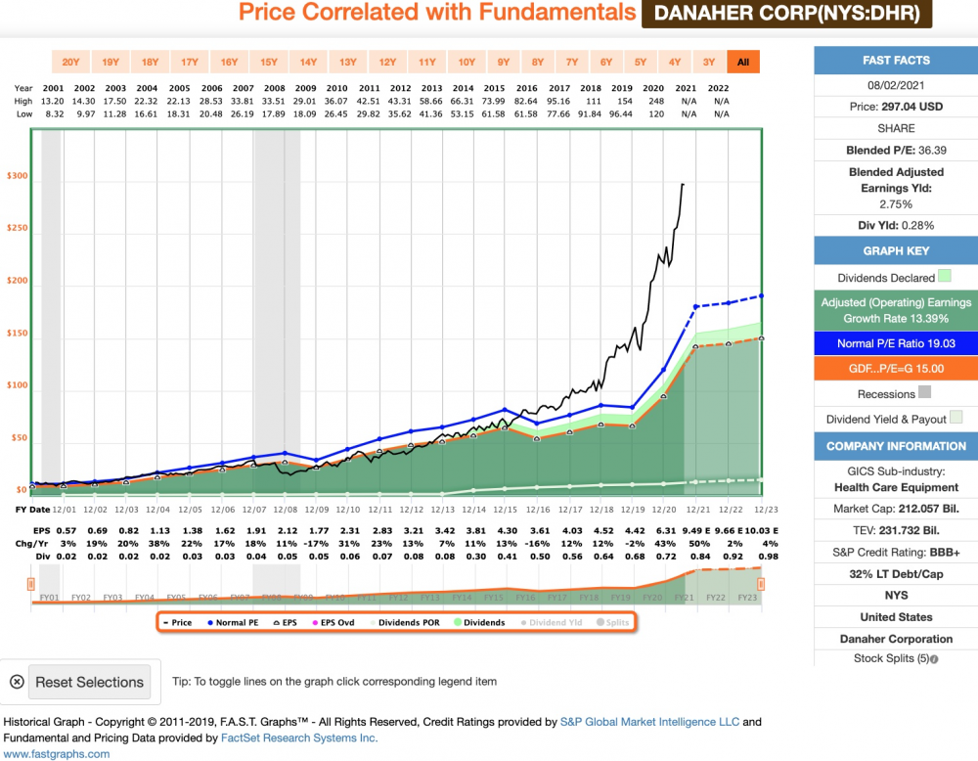The image size is (978, 761).
Task: Click the Normal P/E Ratio 19.03 bar
Action: (896, 343)
